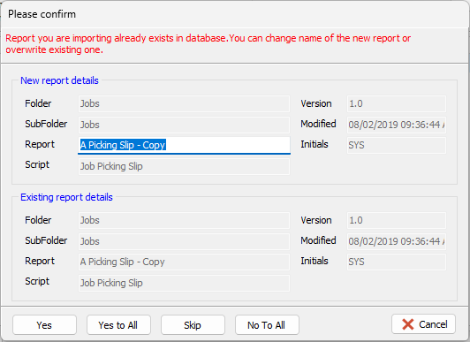The height and width of the screenshot is (342, 470).
Task: Click the 'New report details' heading
Action: pos(59,80)
